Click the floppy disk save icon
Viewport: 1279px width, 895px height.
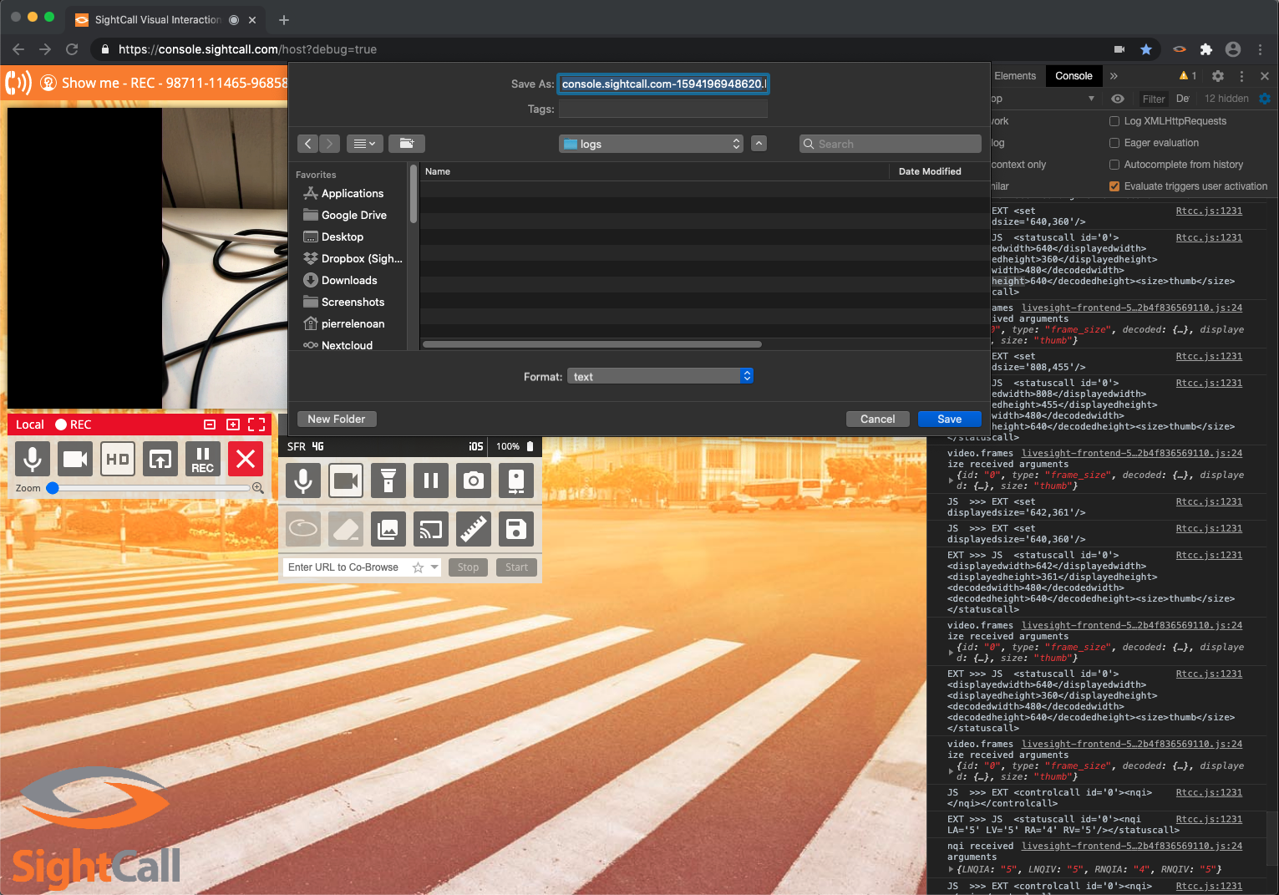[x=516, y=529]
